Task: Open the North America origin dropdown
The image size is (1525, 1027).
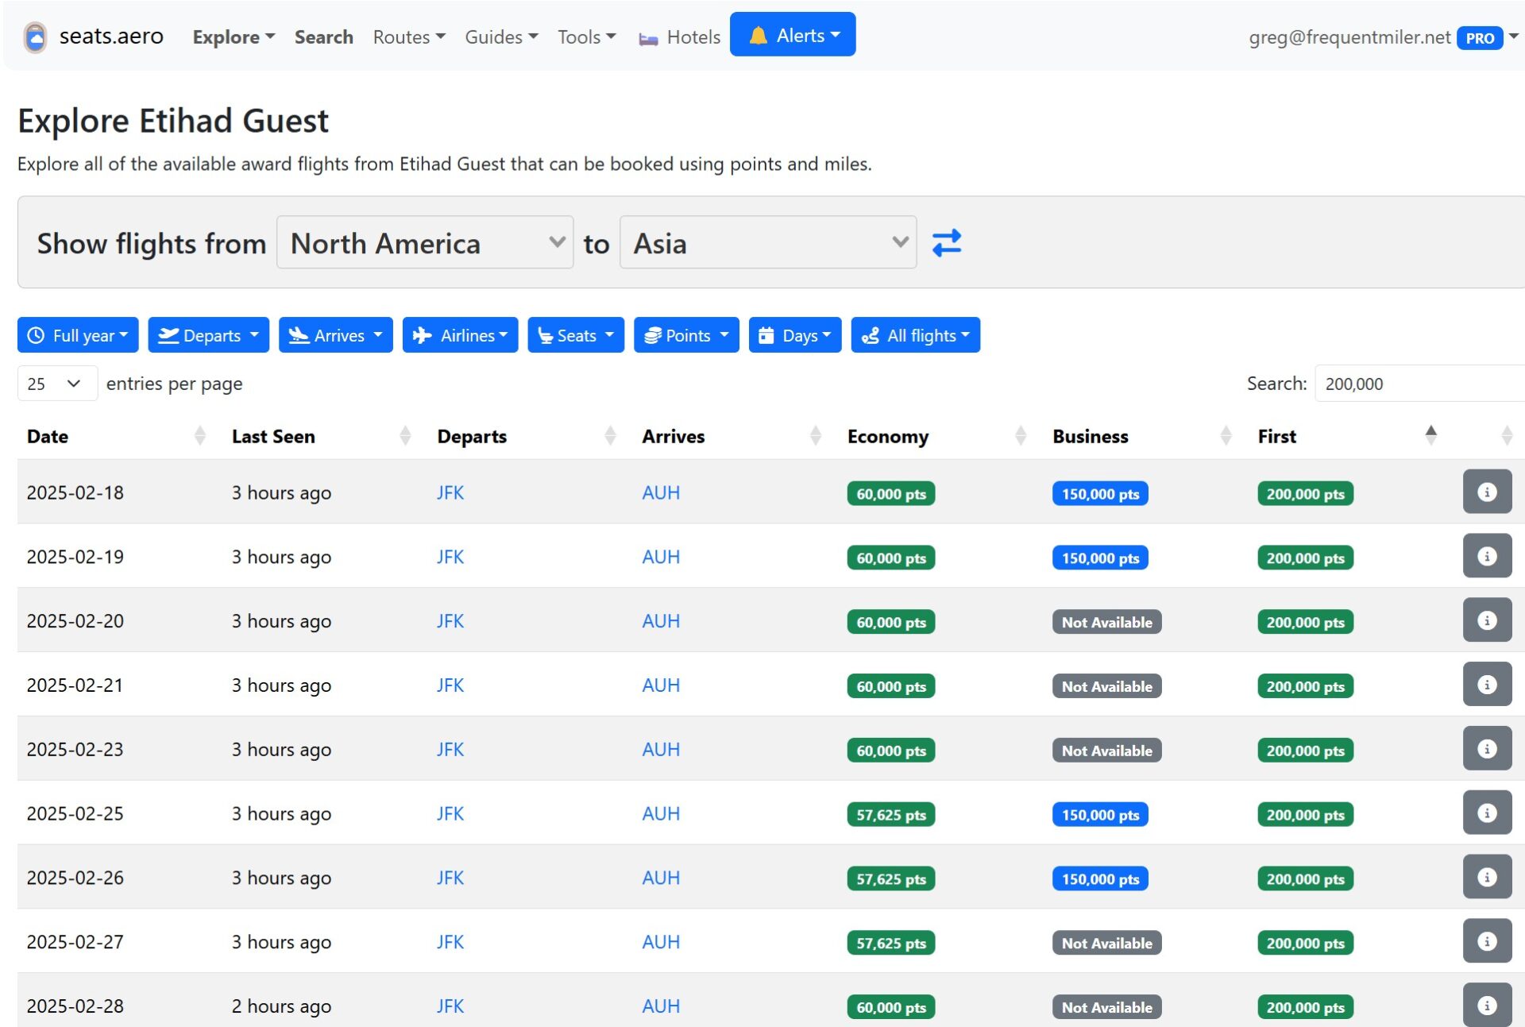Action: point(425,242)
